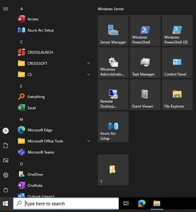This screenshot has height=212, width=196.
Task: Click the letter C group header
Action: (22, 42)
